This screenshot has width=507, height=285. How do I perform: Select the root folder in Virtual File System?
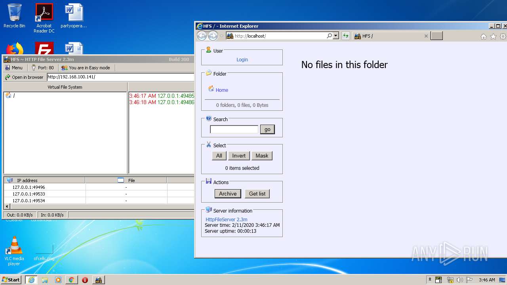click(10, 95)
